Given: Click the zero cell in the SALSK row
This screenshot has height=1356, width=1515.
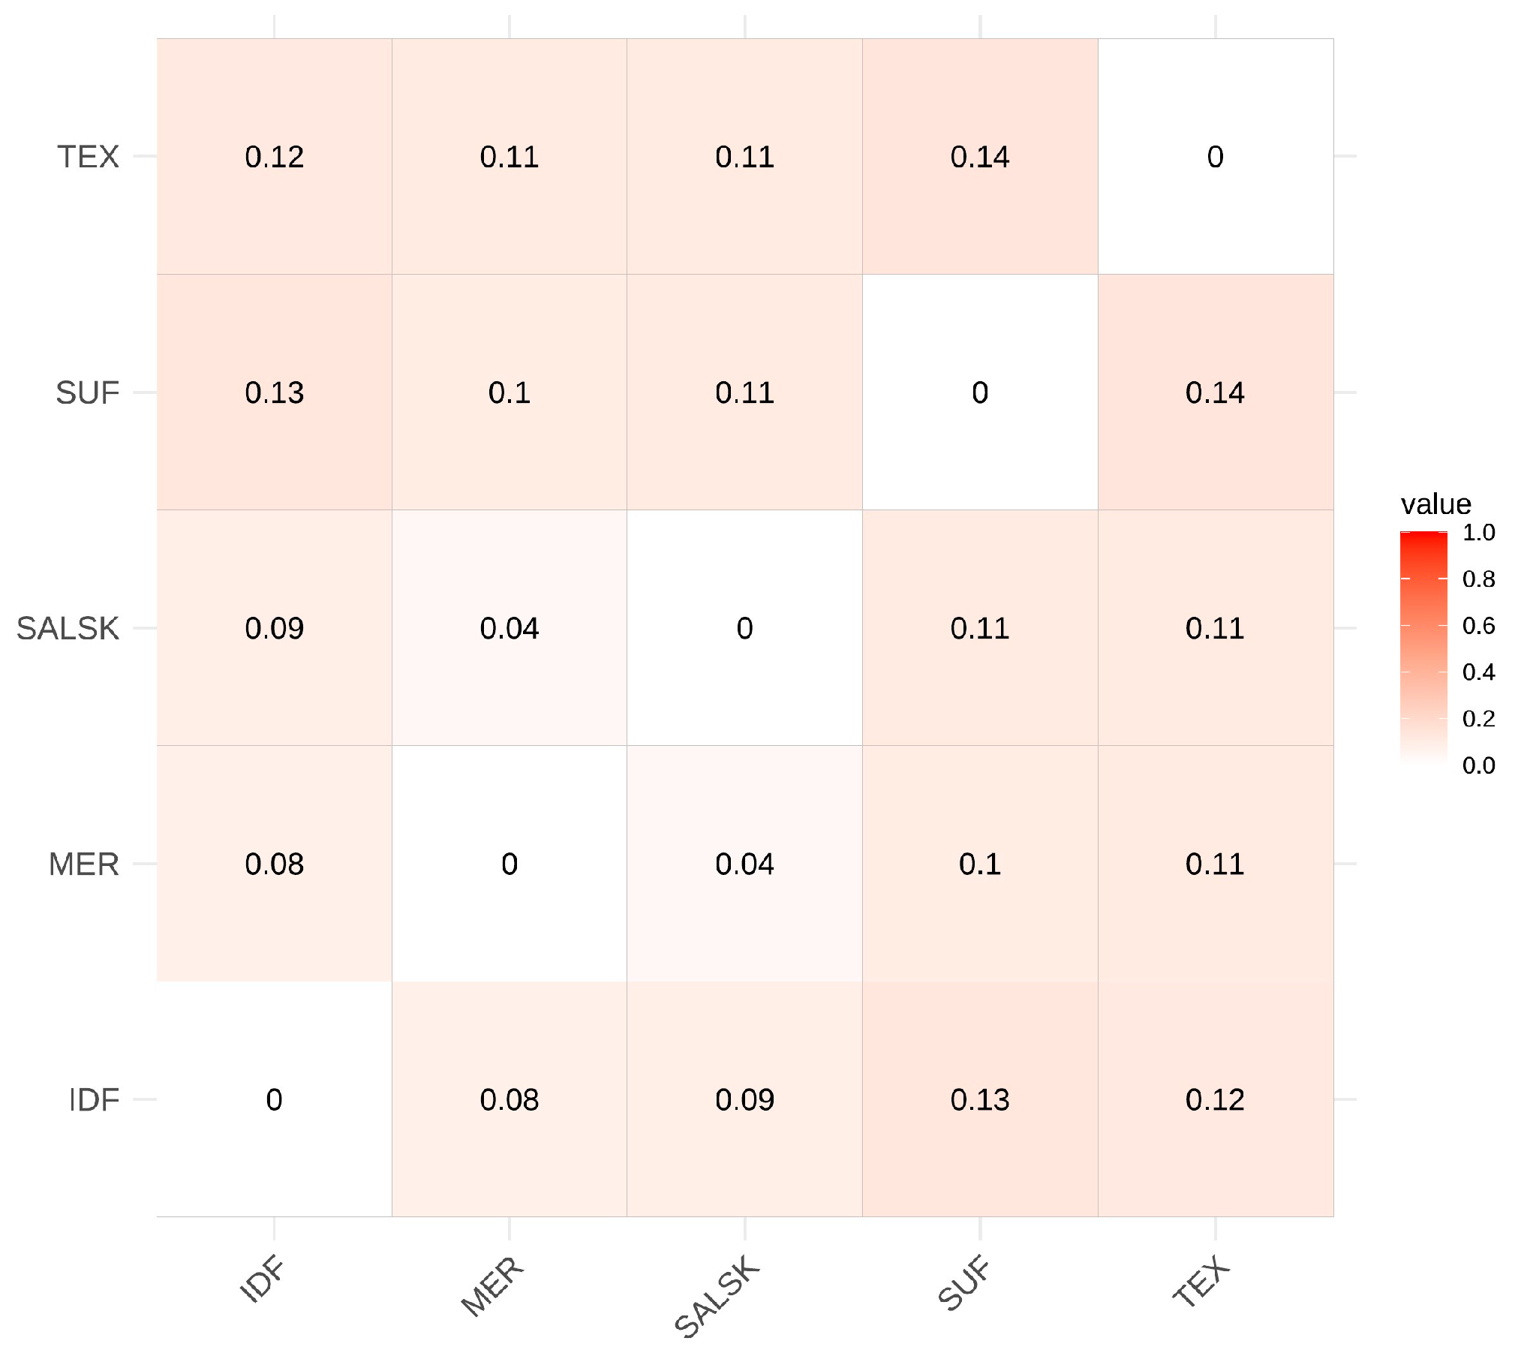Looking at the screenshot, I should click(744, 628).
